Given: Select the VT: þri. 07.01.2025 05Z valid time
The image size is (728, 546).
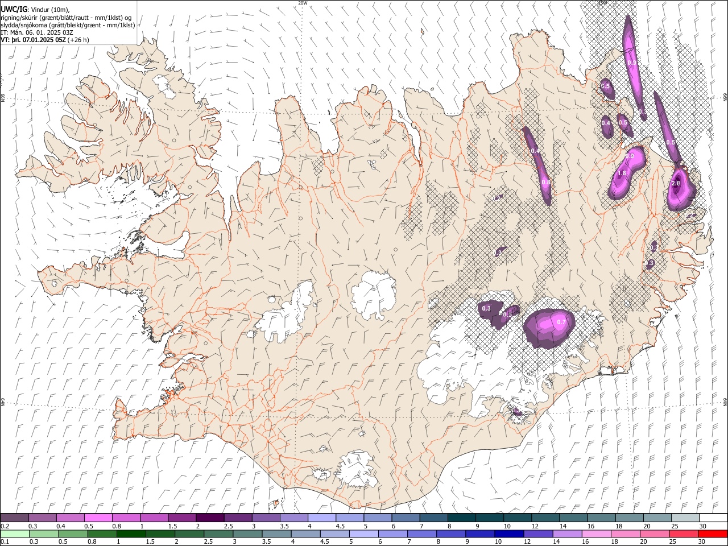Looking at the screenshot, I should [x=33, y=40].
